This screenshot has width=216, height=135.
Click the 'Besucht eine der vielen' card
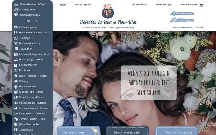[x=127, y=131]
